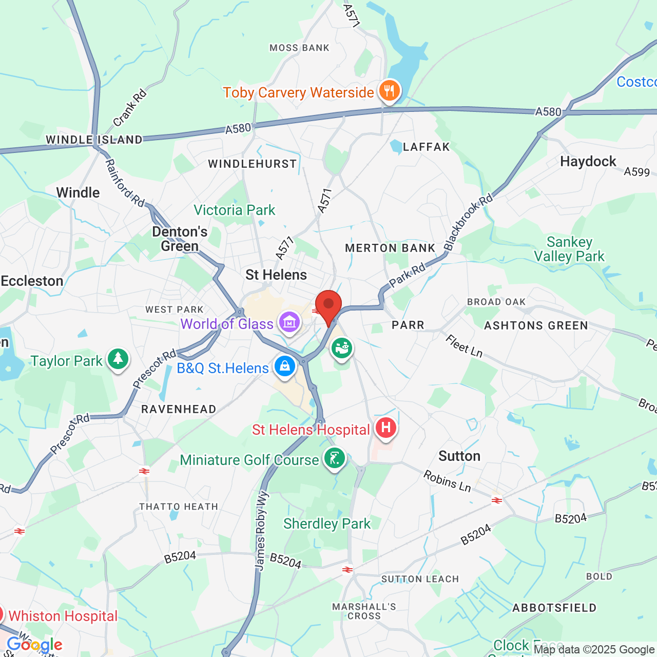
Task: Select the railway station icon near Sutton
Action: [496, 500]
